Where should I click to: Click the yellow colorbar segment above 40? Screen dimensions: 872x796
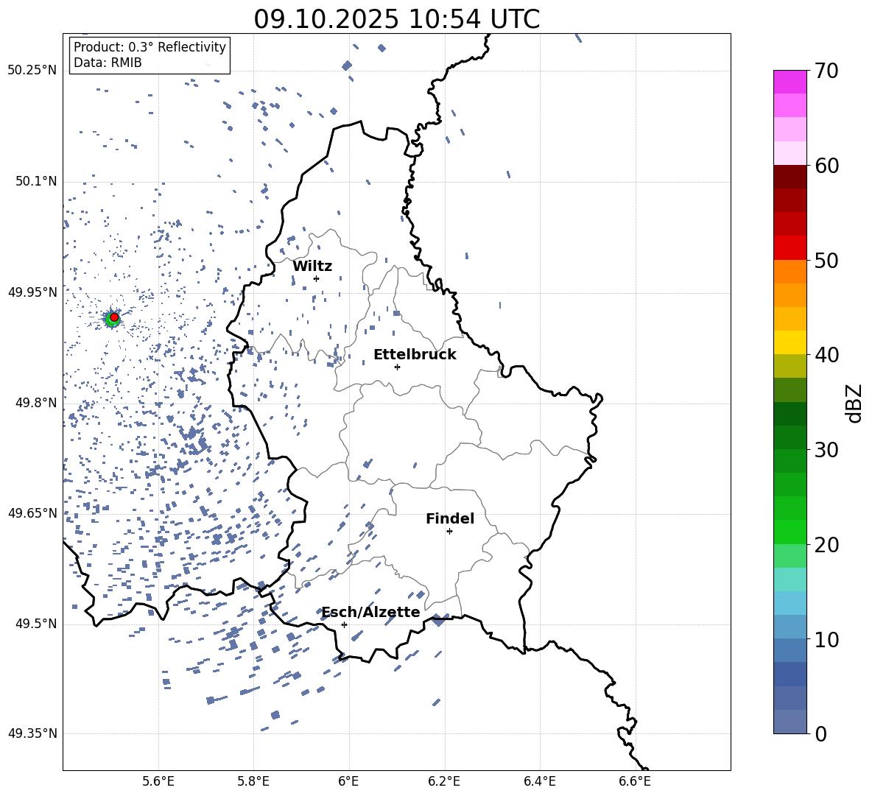(x=790, y=342)
